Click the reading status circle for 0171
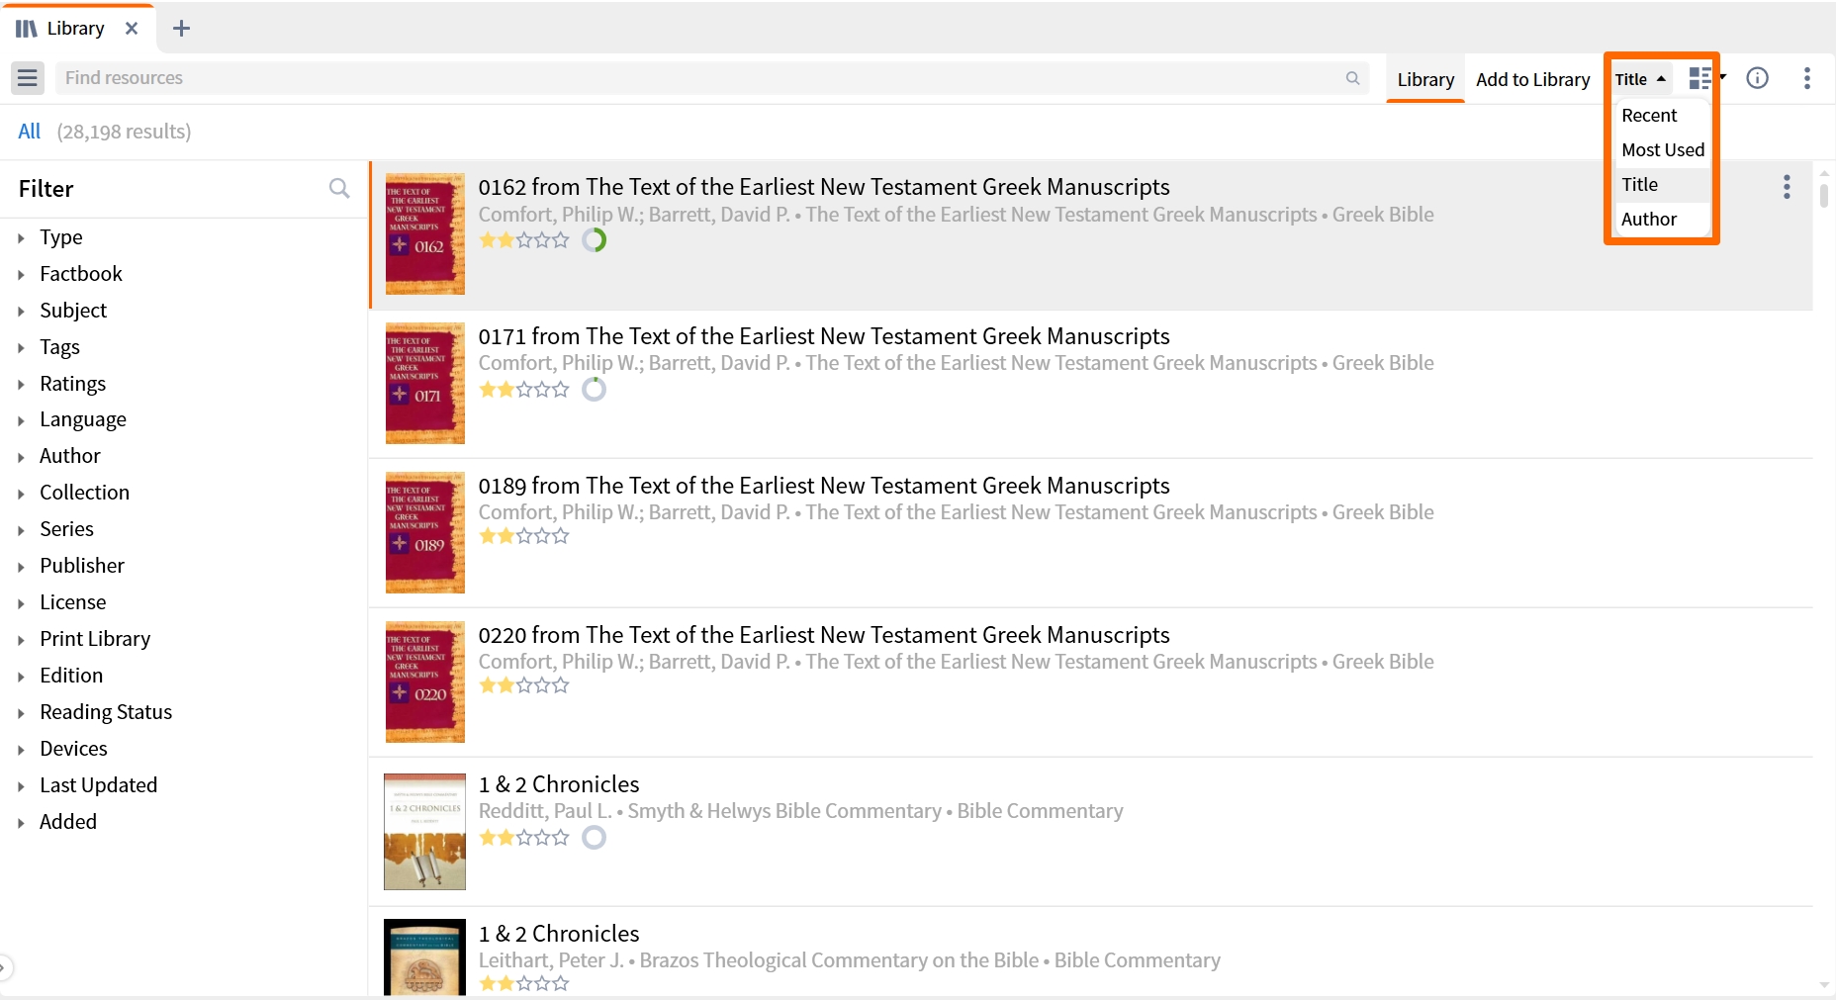The width and height of the screenshot is (1836, 1000). (x=594, y=390)
